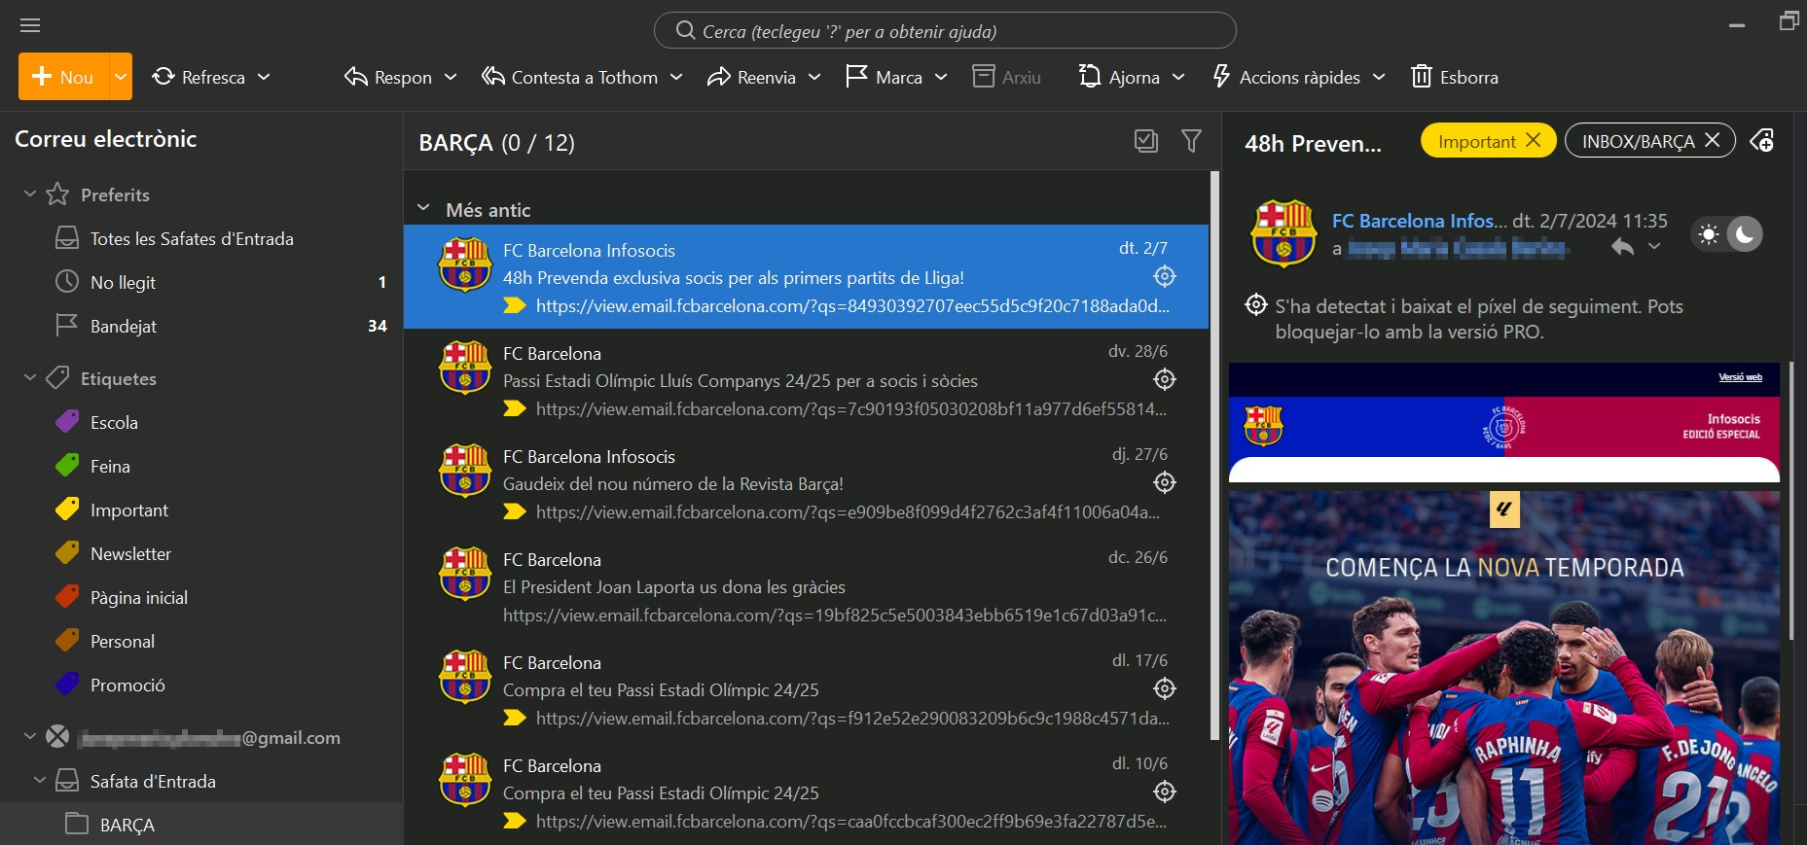Click the tag arrow on 28/6 email
This screenshot has width=1807, height=845.
[x=514, y=408]
